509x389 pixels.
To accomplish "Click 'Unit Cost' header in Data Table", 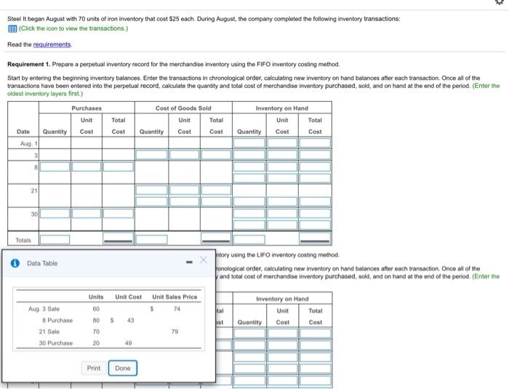I will [128, 297].
